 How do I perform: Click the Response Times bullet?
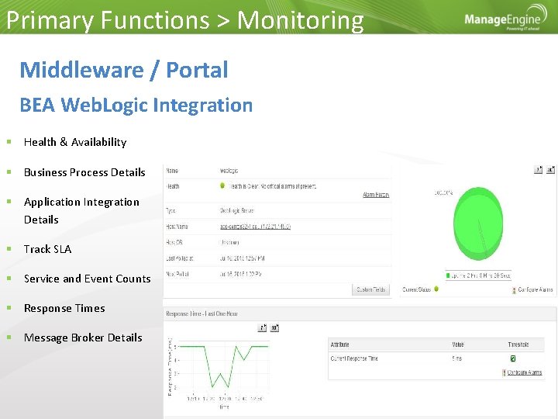(x=64, y=308)
